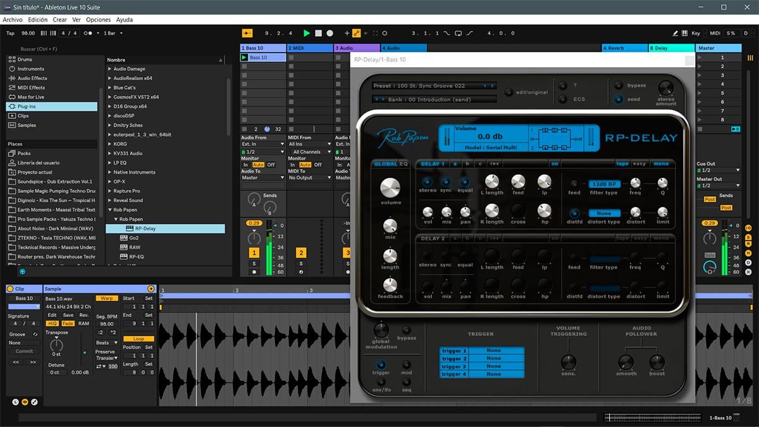Click the RP-Delay global volume knob

(x=390, y=187)
